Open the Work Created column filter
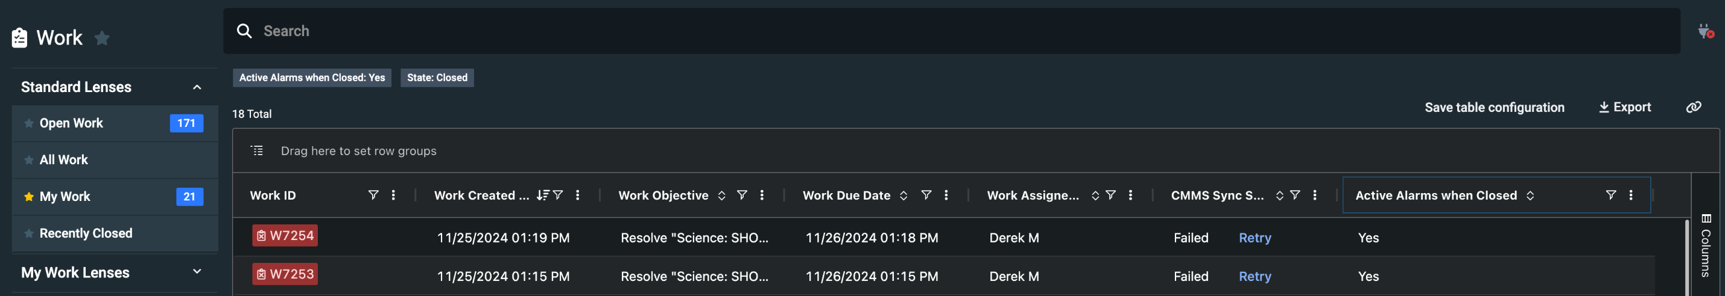The height and width of the screenshot is (296, 1725). [558, 195]
